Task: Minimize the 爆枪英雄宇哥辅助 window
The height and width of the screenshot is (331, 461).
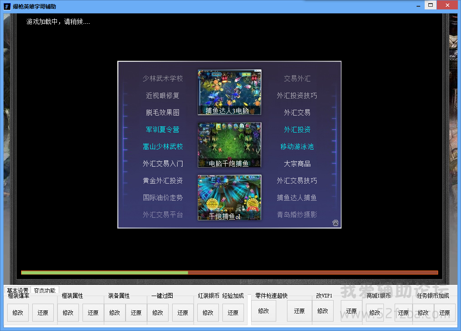Action: point(418,6)
